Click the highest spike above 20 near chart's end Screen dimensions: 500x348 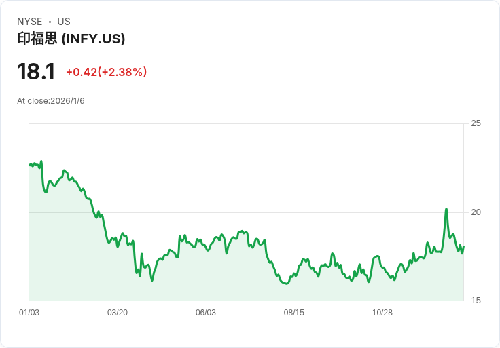click(446, 209)
